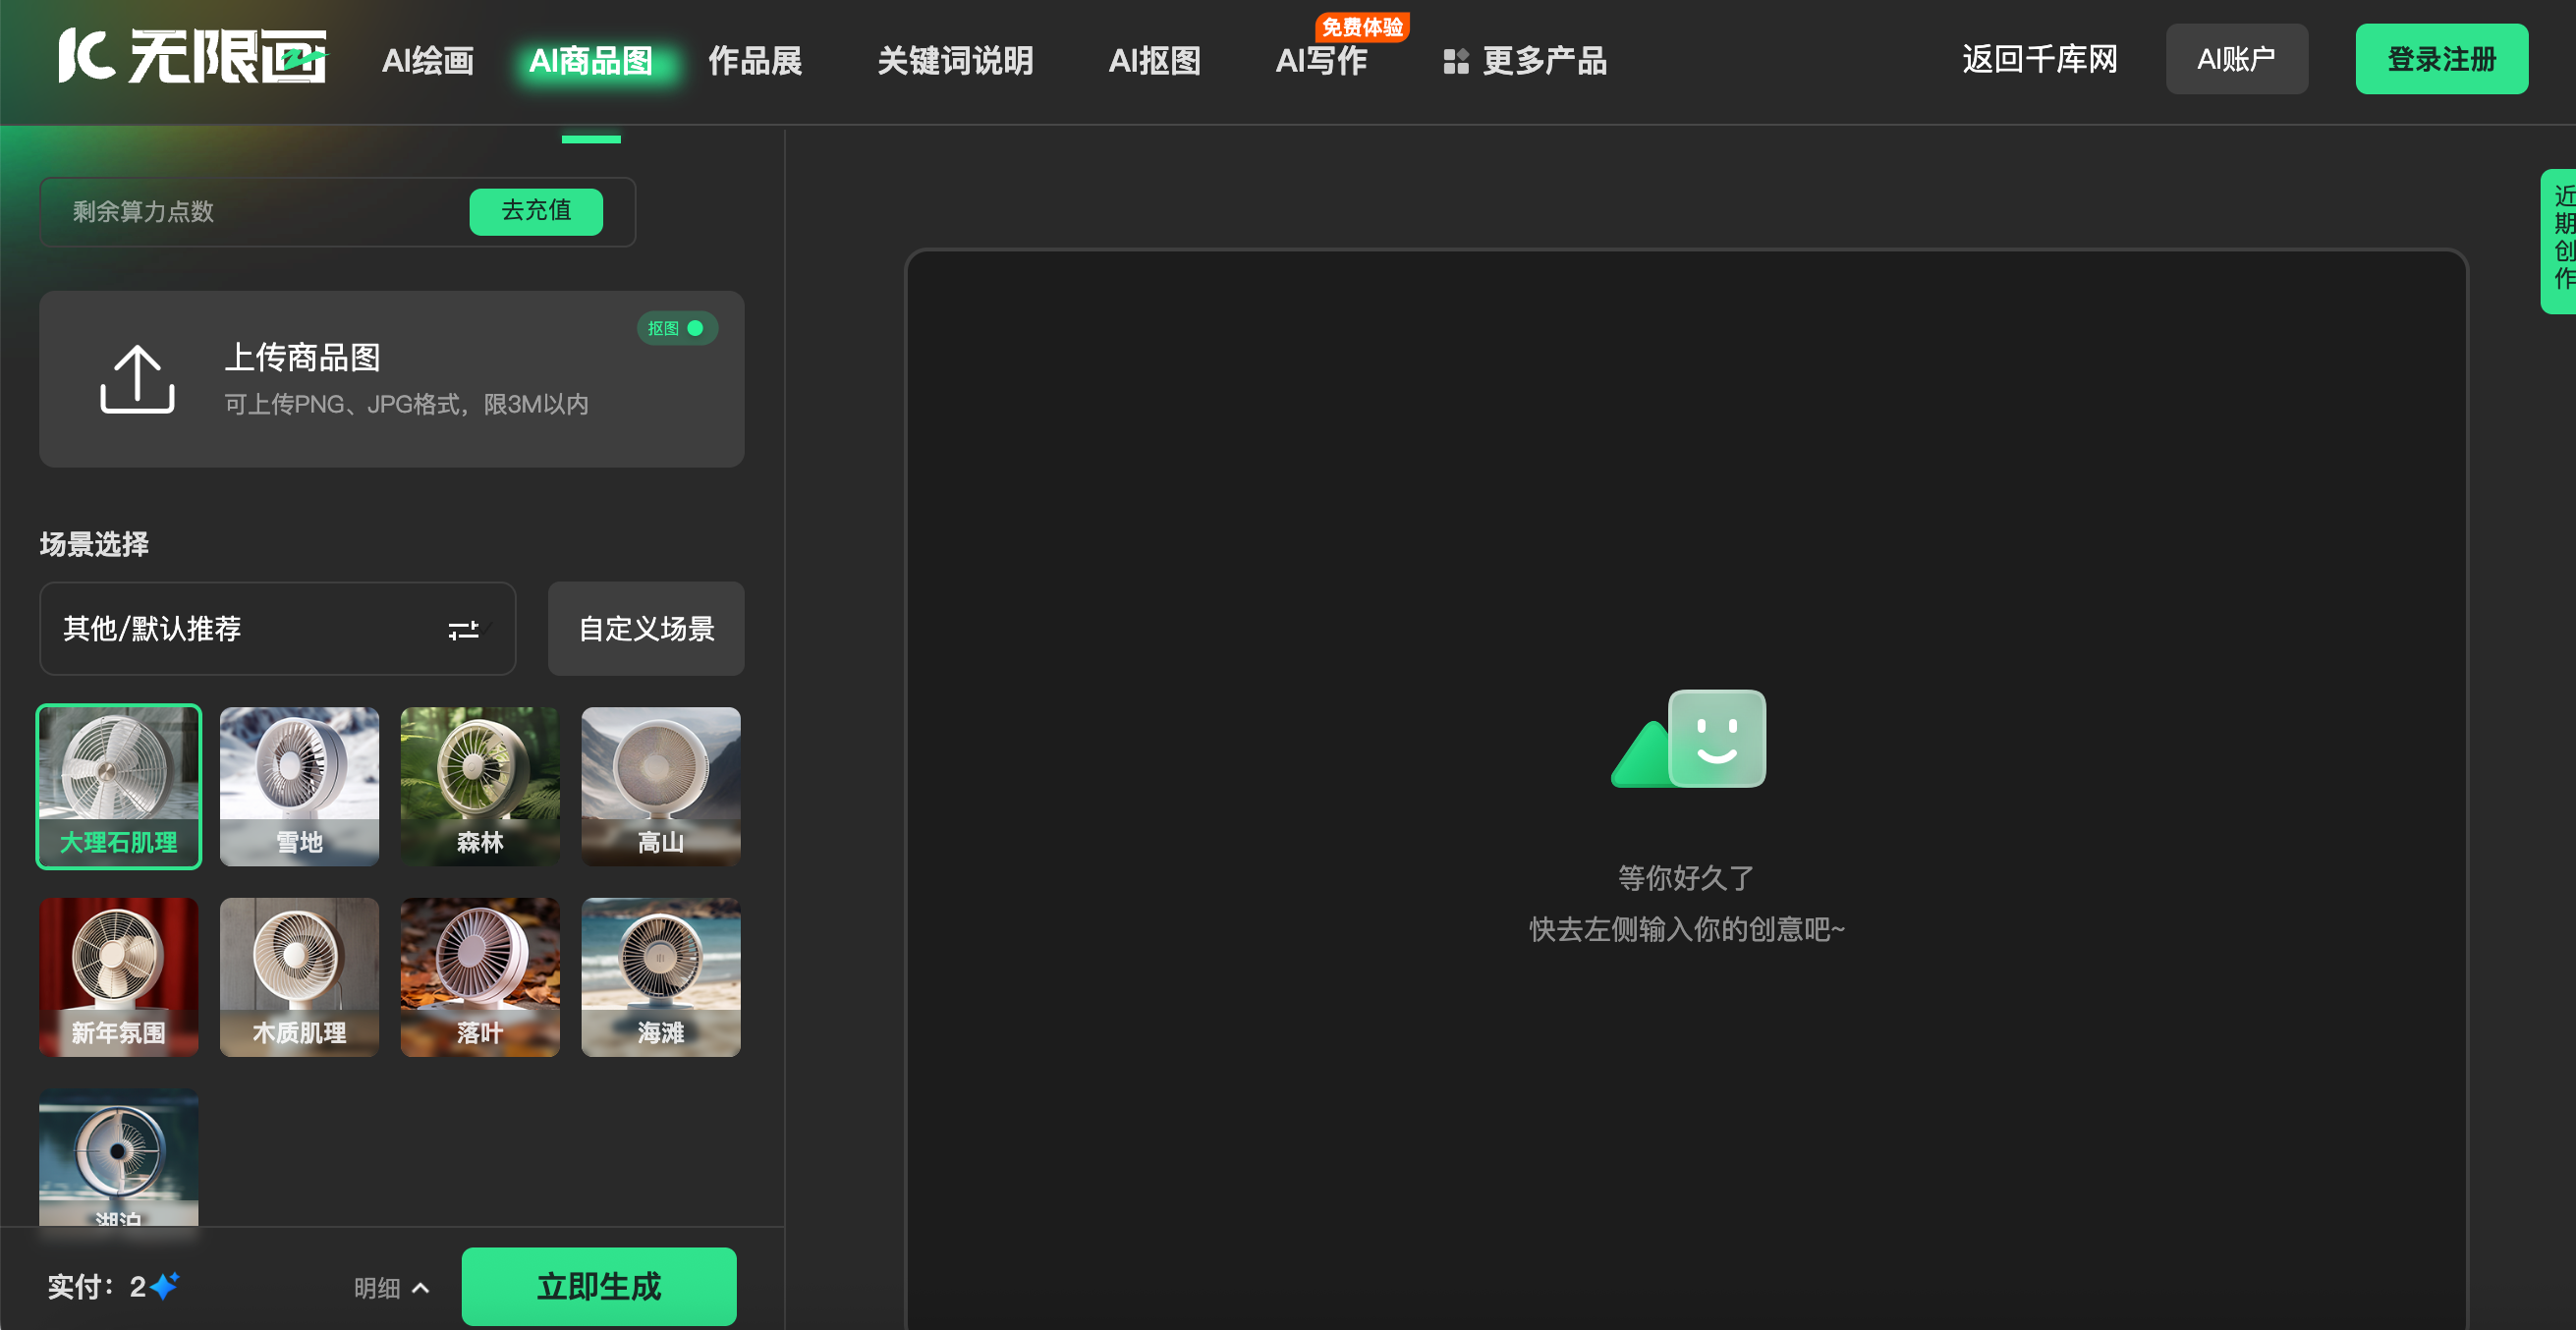Click the blue diamond icon next to 实付 2
This screenshot has width=2576, height=1330.
(x=166, y=1287)
